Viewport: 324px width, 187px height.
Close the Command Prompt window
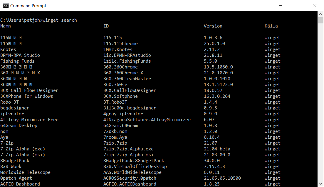[x=315, y=6]
